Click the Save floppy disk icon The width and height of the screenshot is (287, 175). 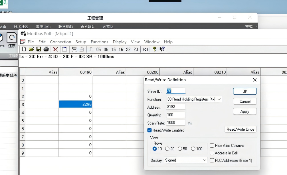(x=39, y=49)
